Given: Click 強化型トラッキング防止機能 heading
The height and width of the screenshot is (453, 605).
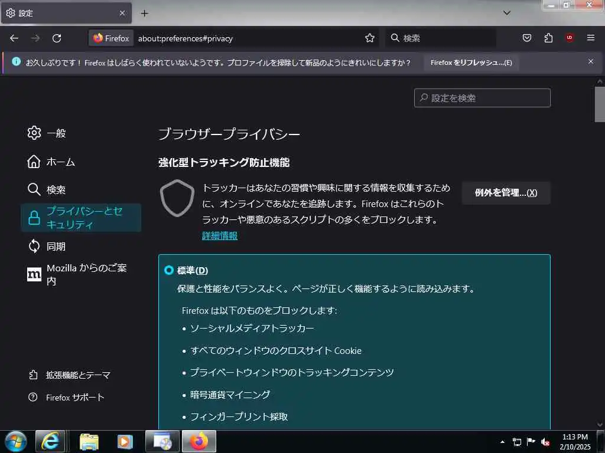Looking at the screenshot, I should 224,162.
